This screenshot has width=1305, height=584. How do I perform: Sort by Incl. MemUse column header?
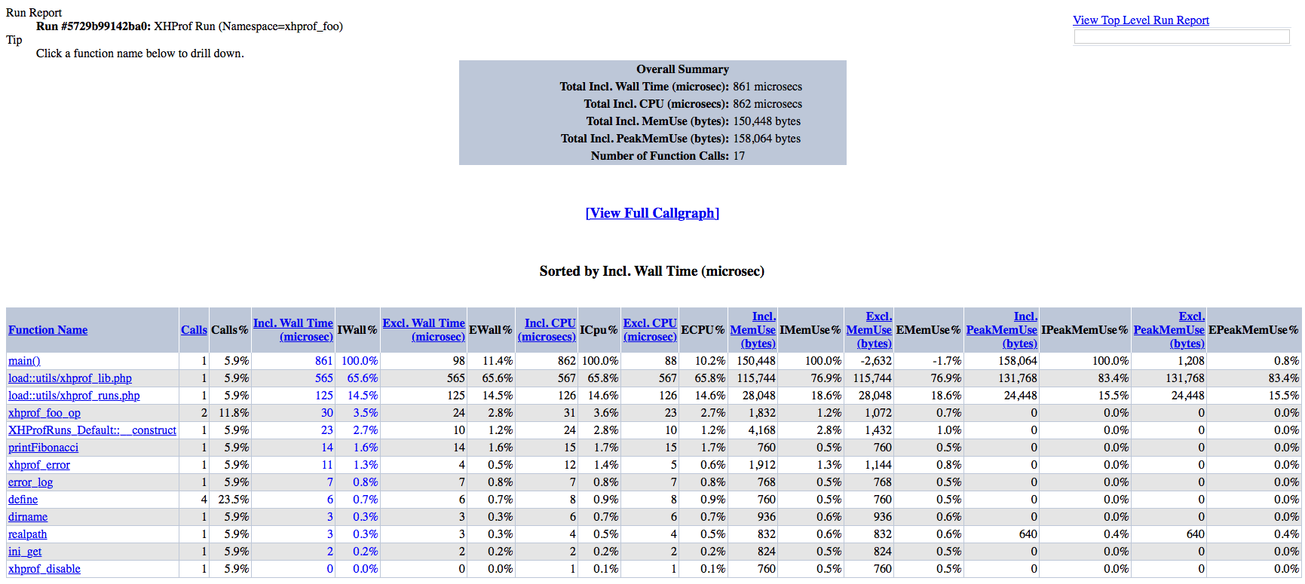click(x=753, y=330)
